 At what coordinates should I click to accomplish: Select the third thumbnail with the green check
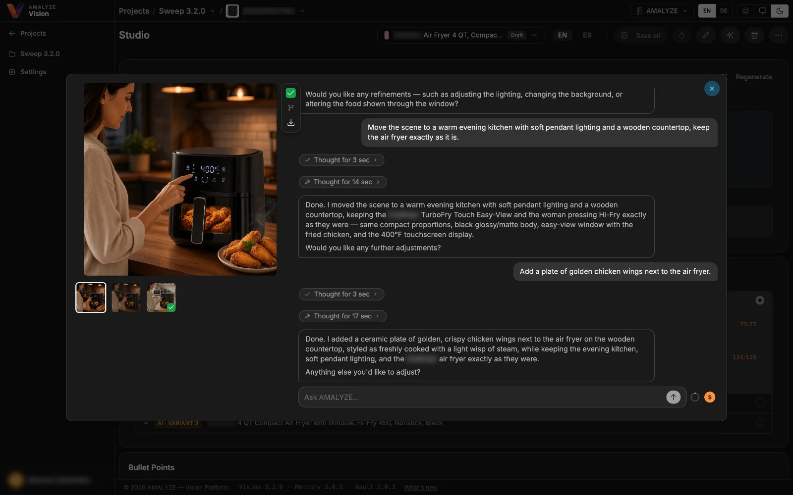pyautogui.click(x=161, y=297)
